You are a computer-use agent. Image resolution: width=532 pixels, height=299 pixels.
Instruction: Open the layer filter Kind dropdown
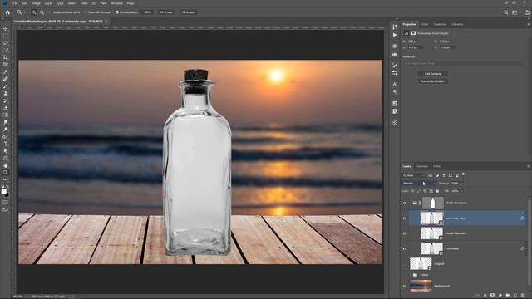(x=414, y=175)
